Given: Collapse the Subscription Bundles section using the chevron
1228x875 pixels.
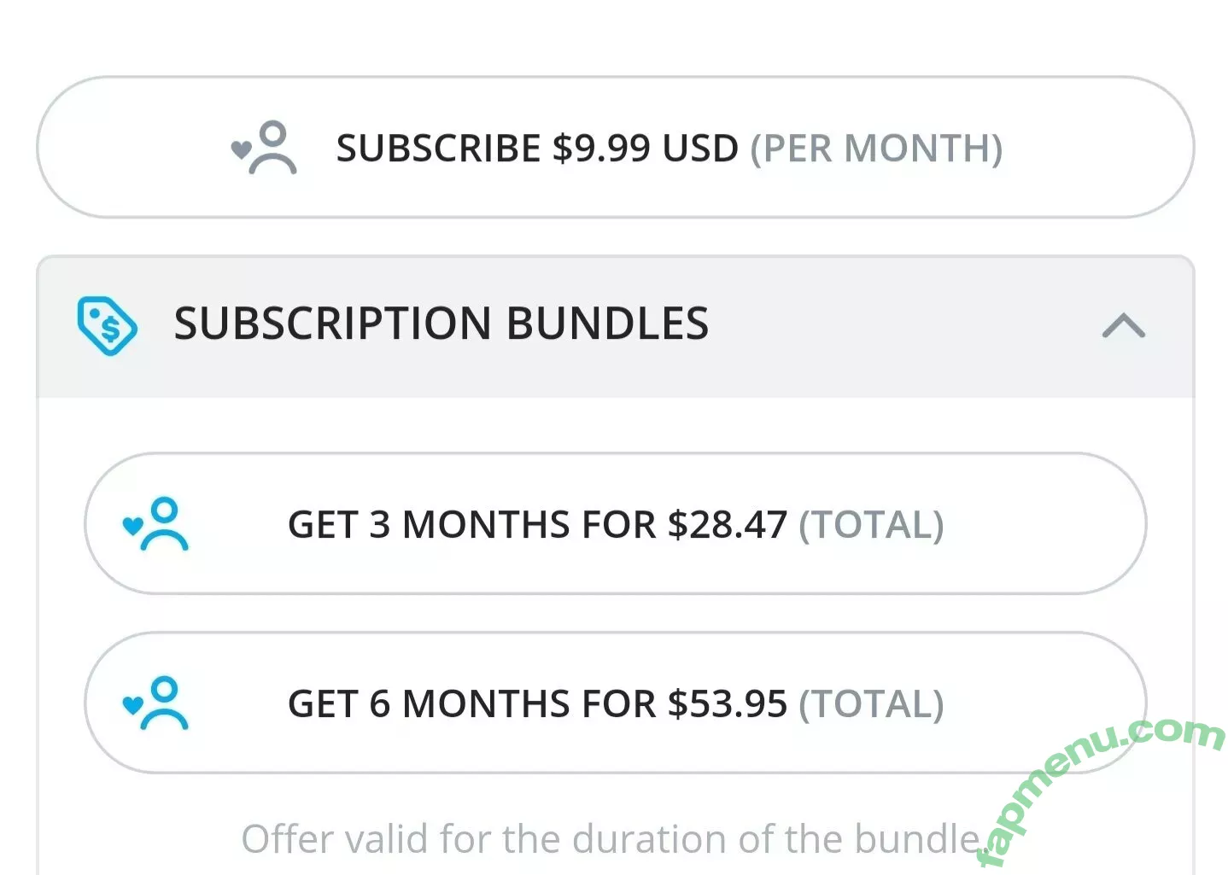Looking at the screenshot, I should (x=1123, y=325).
